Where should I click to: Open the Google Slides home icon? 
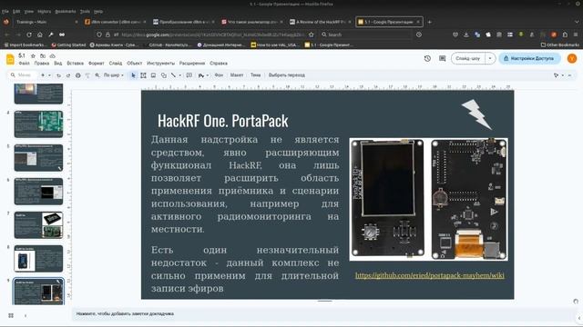10,59
